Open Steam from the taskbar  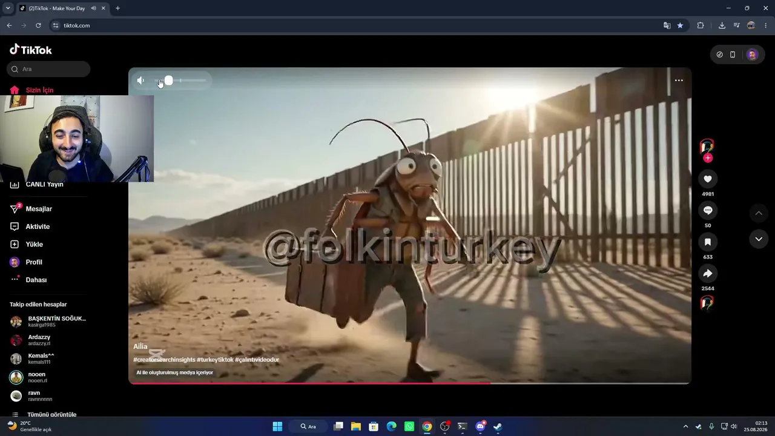pos(498,426)
